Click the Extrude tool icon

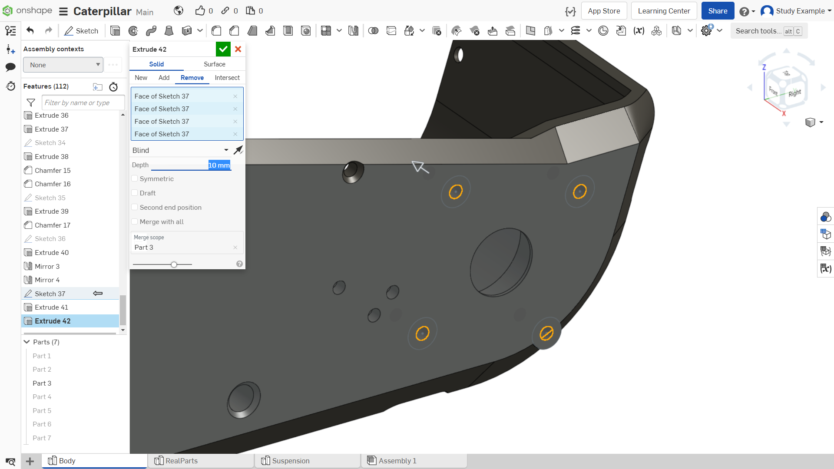coord(115,31)
